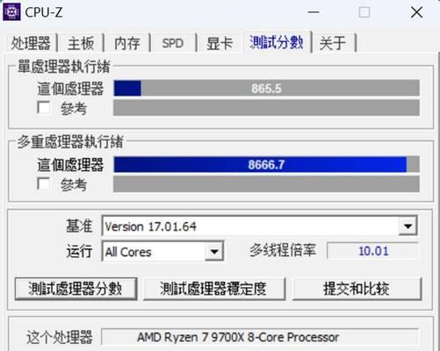
Task: Switch to the 处理器 tab
Action: point(31,43)
